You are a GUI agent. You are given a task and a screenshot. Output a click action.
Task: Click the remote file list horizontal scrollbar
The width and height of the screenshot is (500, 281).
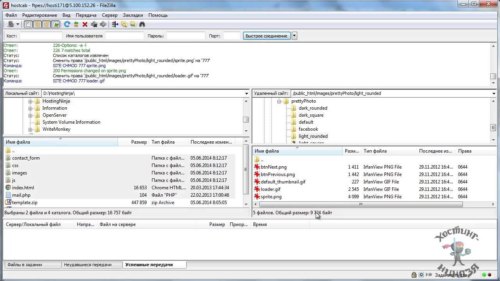coord(360,204)
